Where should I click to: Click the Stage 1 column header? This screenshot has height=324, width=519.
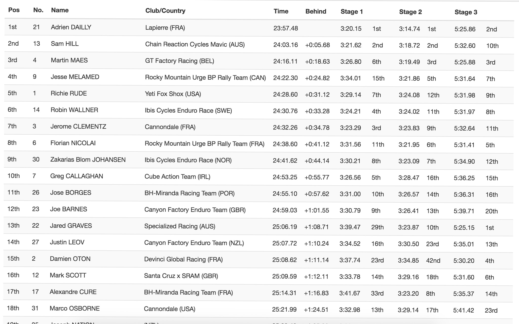point(351,12)
